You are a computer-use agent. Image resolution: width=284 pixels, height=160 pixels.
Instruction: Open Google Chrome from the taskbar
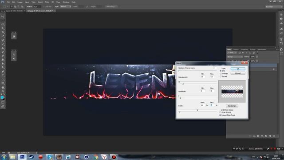[x=96, y=157]
